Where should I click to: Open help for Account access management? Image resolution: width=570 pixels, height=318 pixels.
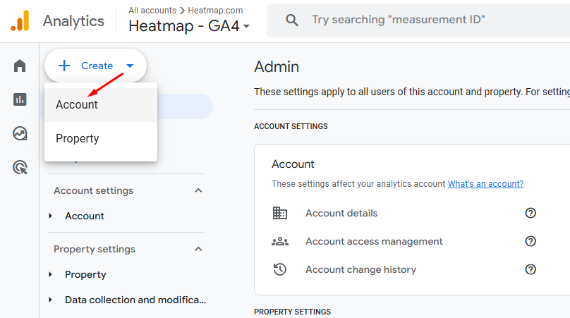530,241
